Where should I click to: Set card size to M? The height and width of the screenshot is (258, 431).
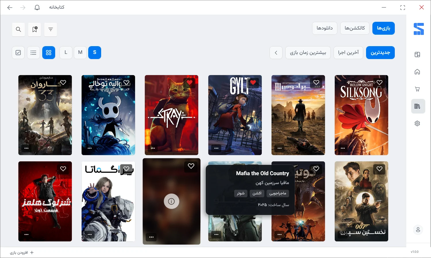80,53
